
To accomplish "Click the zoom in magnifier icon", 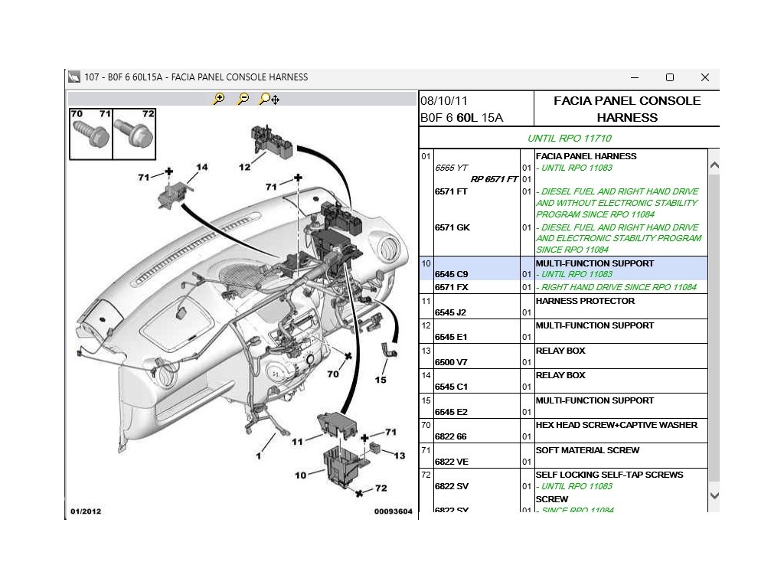I will (x=219, y=99).
